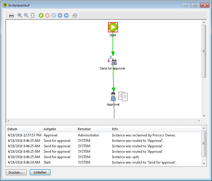Step forward with the fast-forward button
Viewport: 212px width, 181px height.
[x=66, y=15]
